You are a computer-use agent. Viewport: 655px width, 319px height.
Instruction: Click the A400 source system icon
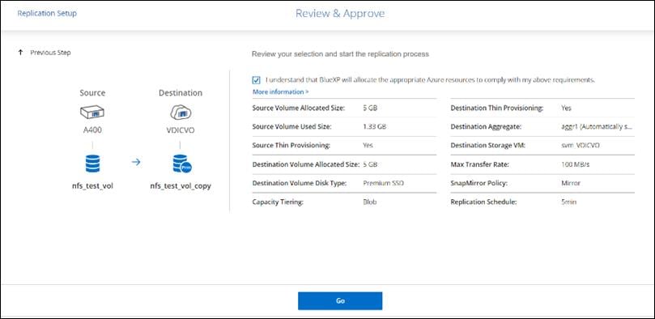pos(92,113)
